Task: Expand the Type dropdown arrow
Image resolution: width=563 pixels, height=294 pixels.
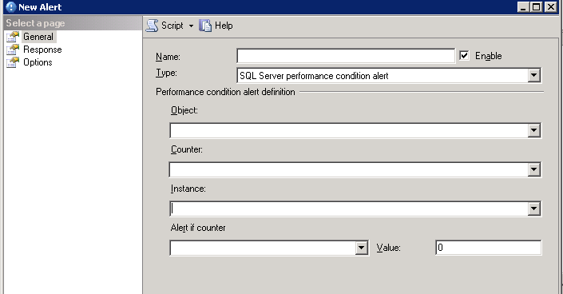Action: [x=534, y=75]
